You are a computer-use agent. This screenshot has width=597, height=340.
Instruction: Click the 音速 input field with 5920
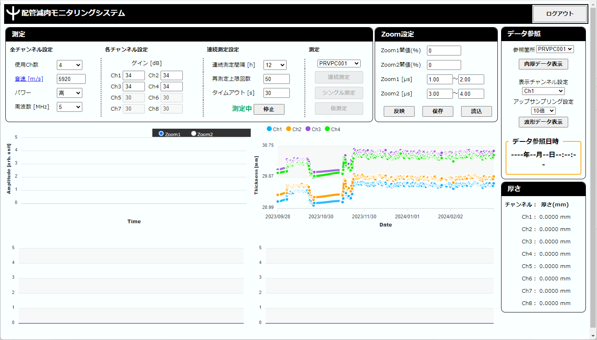[x=71, y=79]
